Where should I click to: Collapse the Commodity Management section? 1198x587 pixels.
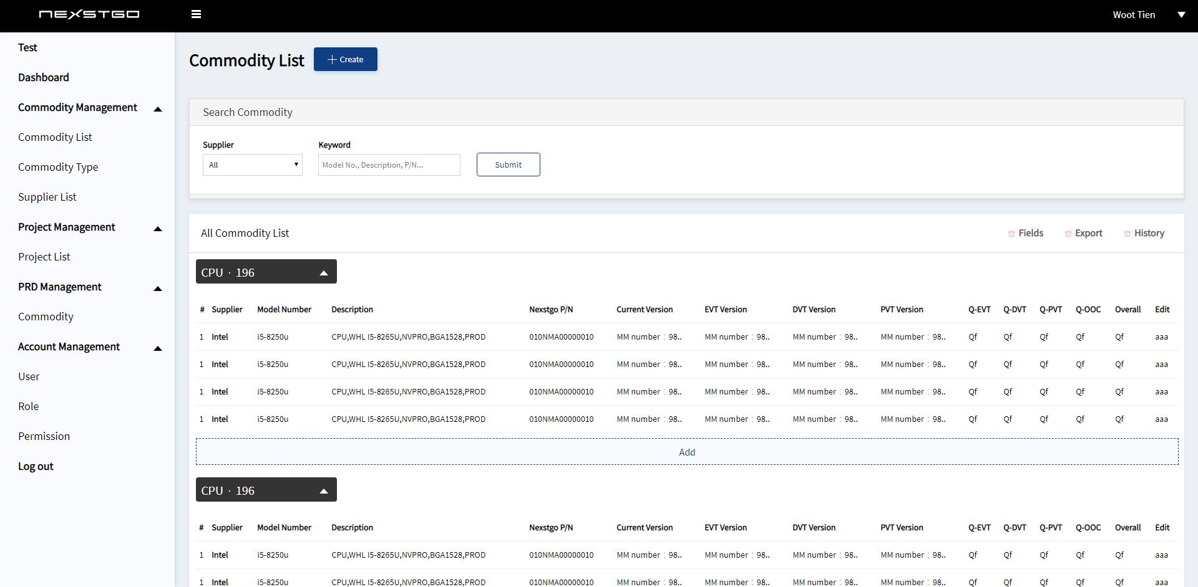click(x=158, y=109)
